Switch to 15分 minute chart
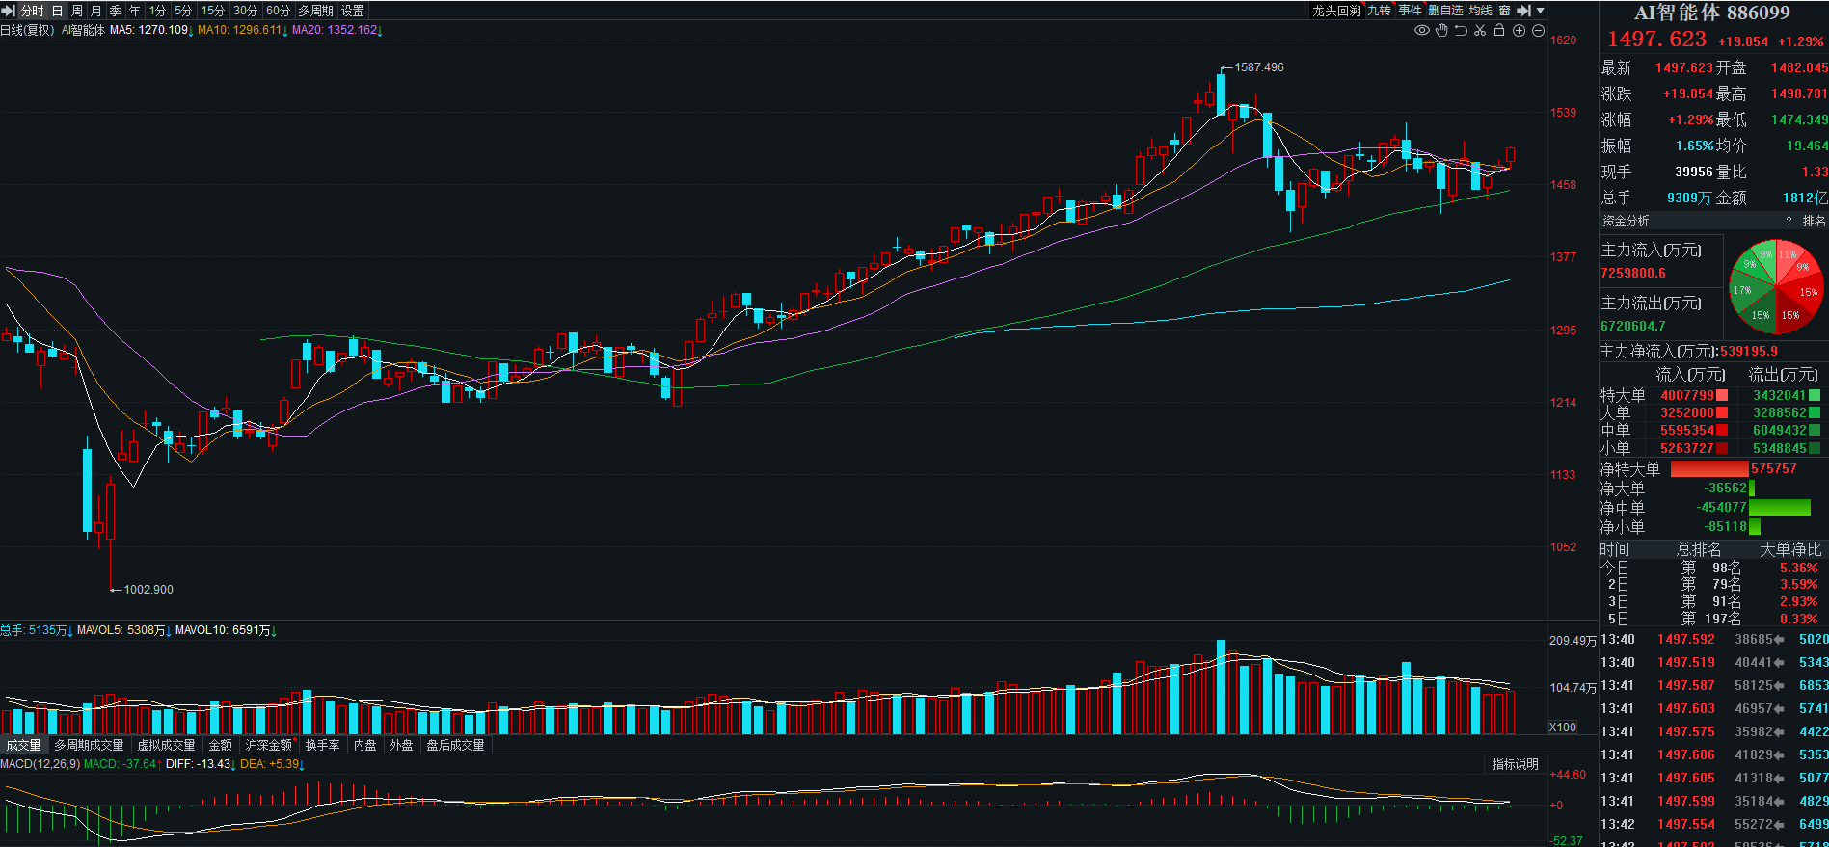The image size is (1829, 847). tap(212, 11)
